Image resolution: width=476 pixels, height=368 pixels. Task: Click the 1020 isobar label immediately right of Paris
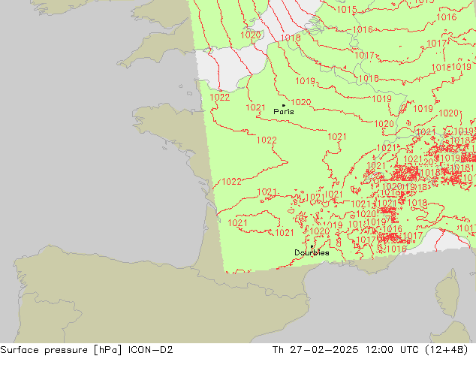point(301,102)
